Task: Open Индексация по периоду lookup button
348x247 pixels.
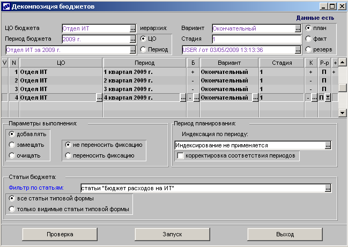Action: pyautogui.click(x=328, y=145)
